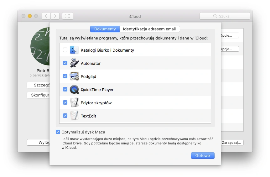270x177 pixels.
Task: Click the Zarządzaj... button in iCloud window
Action: pos(232,143)
